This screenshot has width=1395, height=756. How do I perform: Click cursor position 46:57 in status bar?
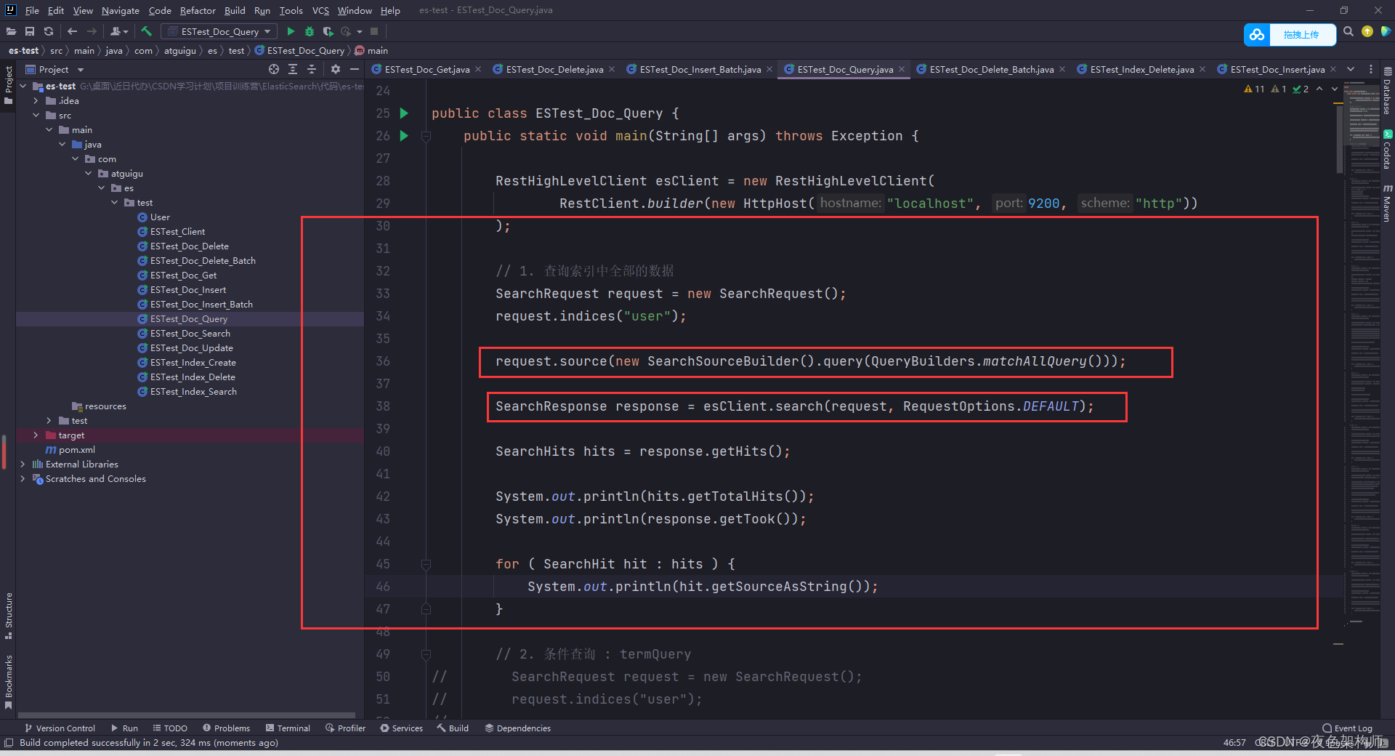pos(1234,742)
